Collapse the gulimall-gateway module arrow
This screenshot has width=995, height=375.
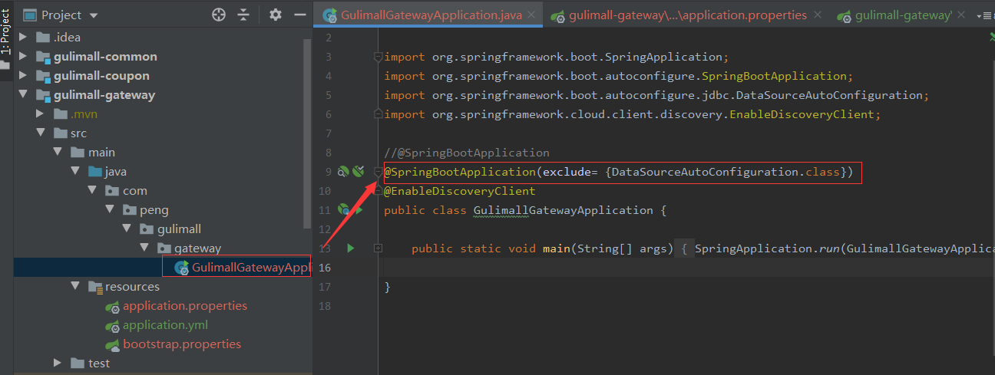click(23, 94)
